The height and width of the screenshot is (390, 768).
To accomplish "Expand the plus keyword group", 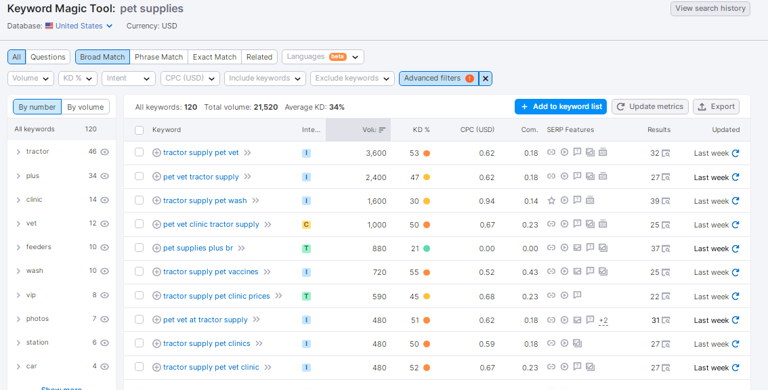I will [x=18, y=176].
